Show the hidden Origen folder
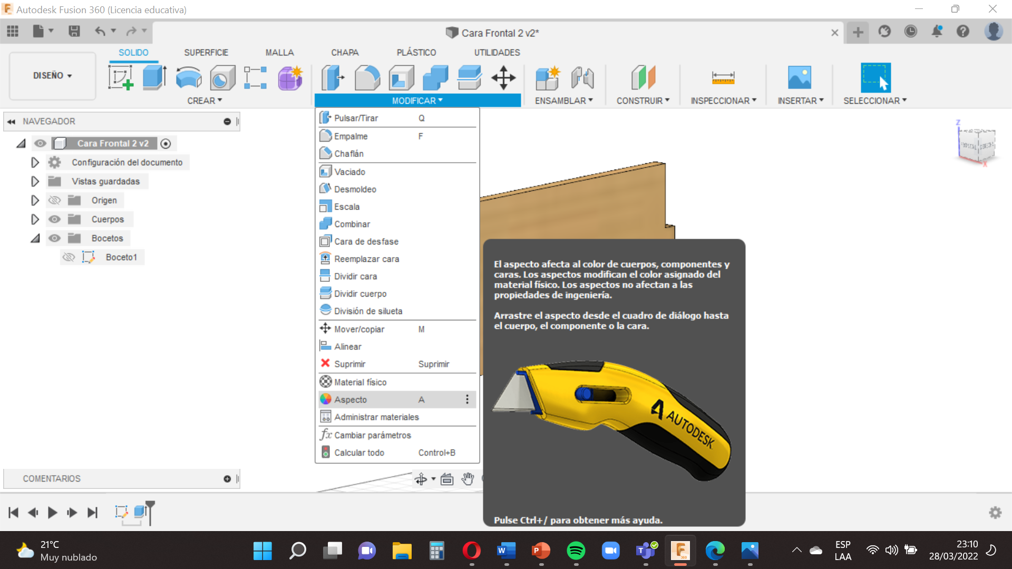 click(54, 200)
